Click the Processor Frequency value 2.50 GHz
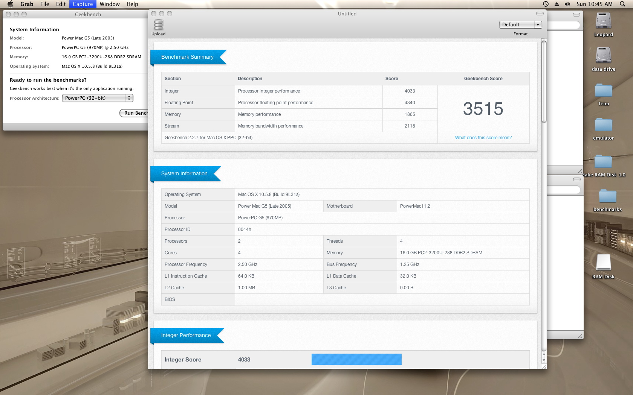Screen dimensions: 633x395 [248, 264]
